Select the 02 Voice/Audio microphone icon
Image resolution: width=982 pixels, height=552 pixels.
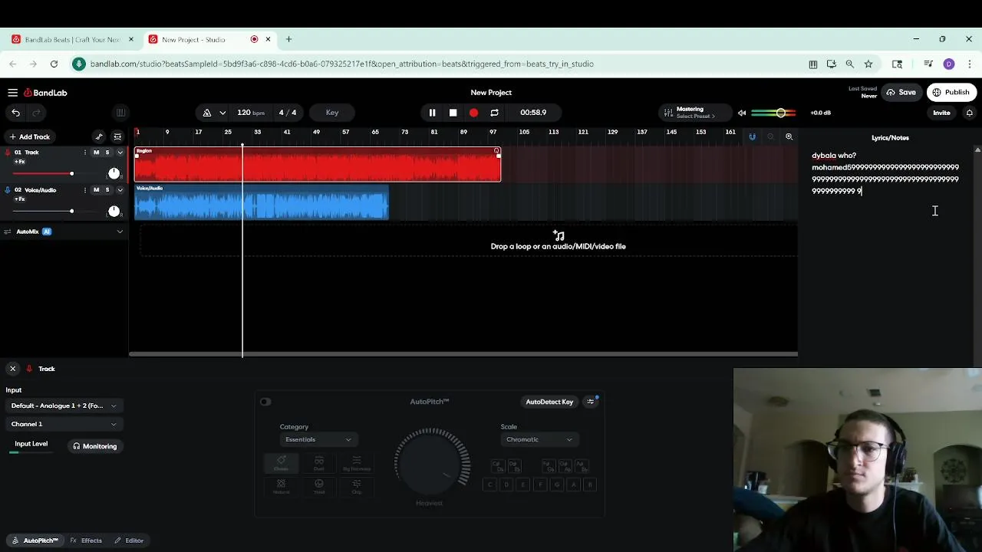tap(8, 189)
